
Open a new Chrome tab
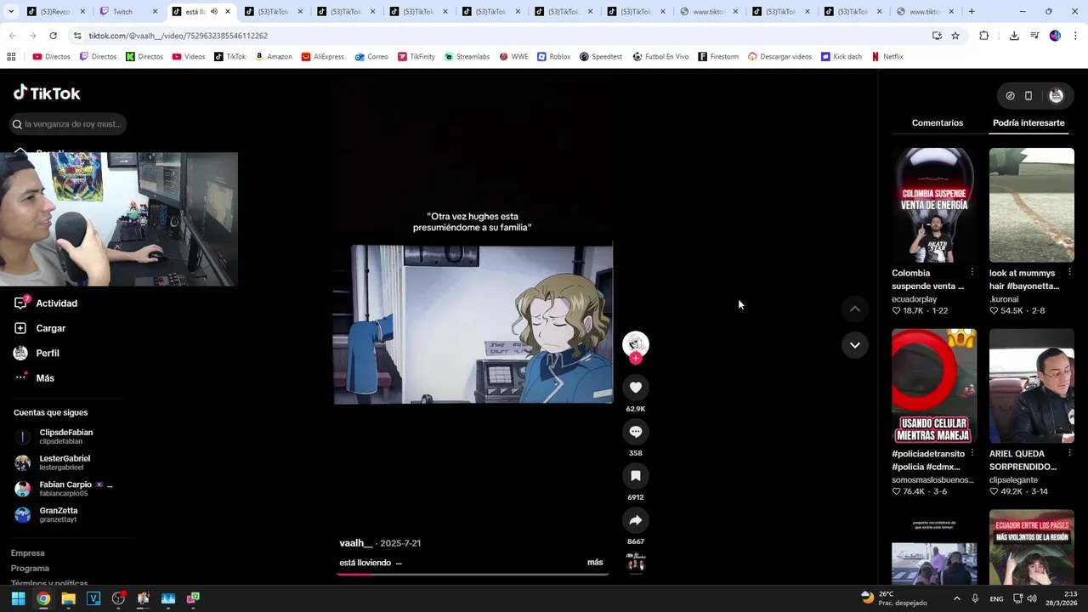point(972,12)
